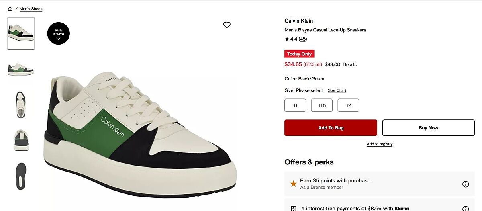The height and width of the screenshot is (211, 482).
Task: Open price Details link
Action: [349, 64]
